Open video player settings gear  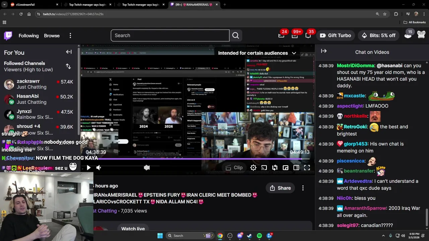253,168
